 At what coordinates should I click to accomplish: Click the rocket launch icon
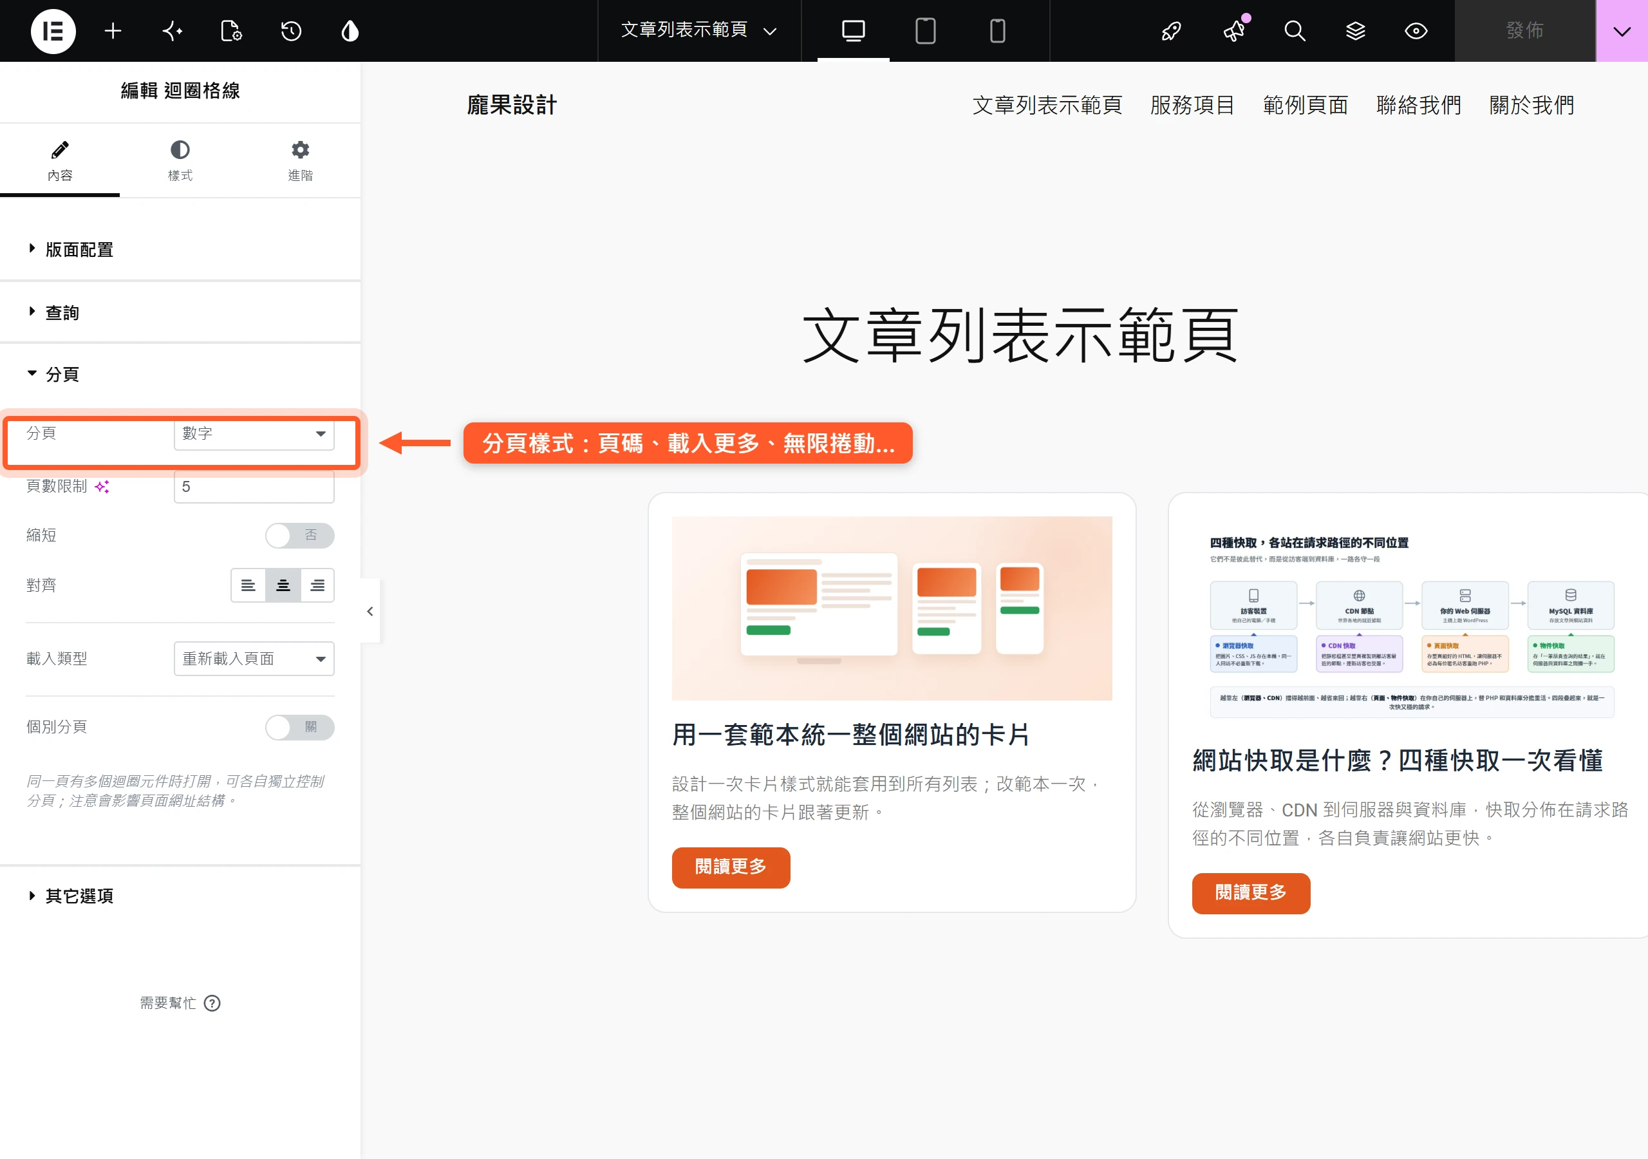click(x=1172, y=31)
